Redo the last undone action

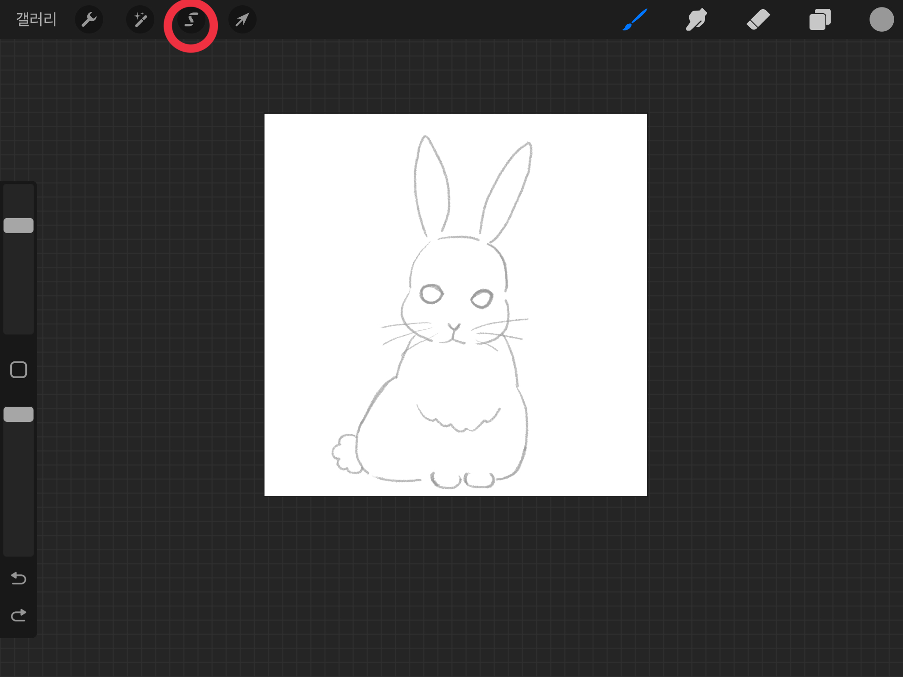tap(19, 615)
